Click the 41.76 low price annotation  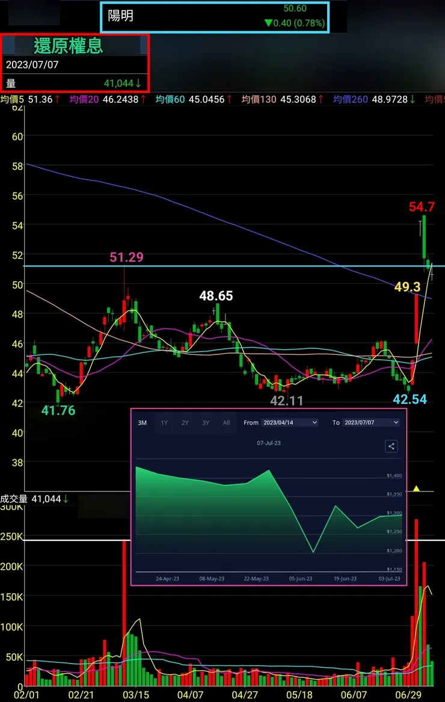(58, 410)
